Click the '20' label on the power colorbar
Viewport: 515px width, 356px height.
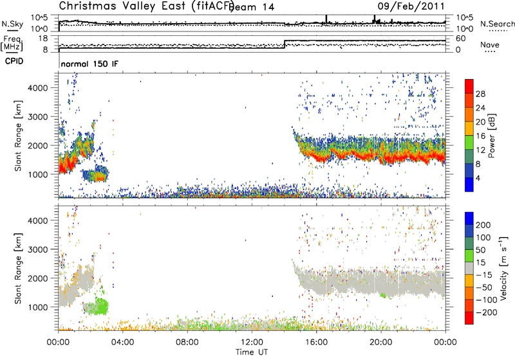coord(480,122)
